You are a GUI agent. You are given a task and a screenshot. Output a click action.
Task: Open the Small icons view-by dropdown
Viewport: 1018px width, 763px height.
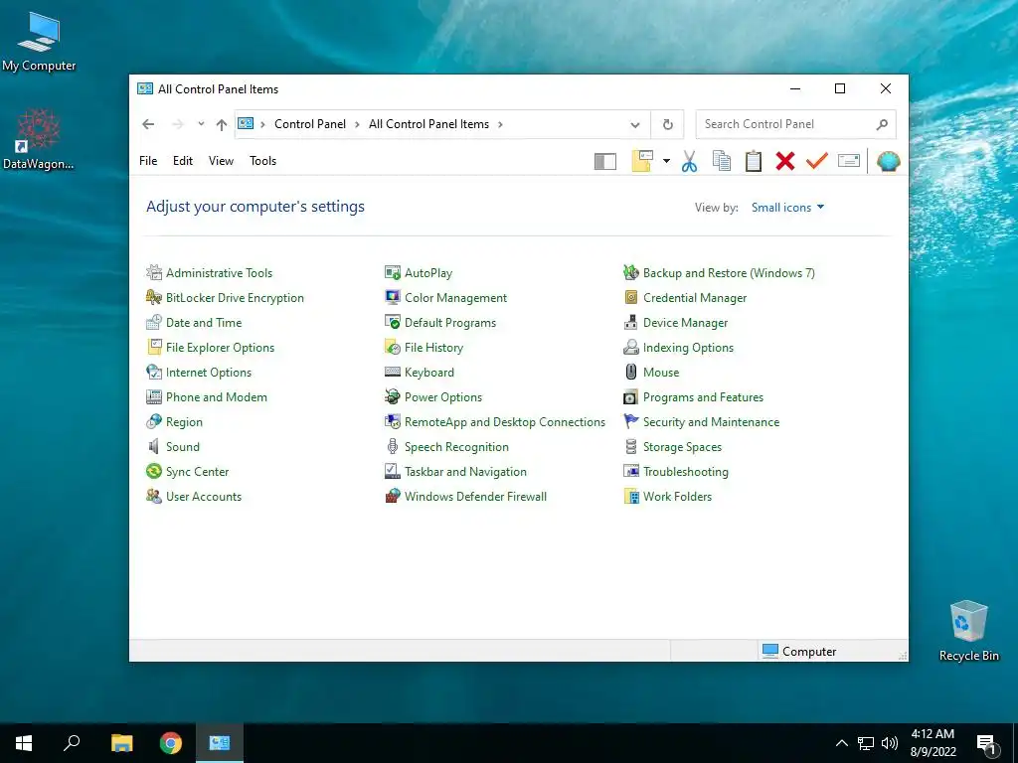tap(787, 207)
